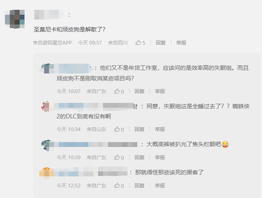Report the 10:07 comment from 广东

pyautogui.click(x=160, y=91)
